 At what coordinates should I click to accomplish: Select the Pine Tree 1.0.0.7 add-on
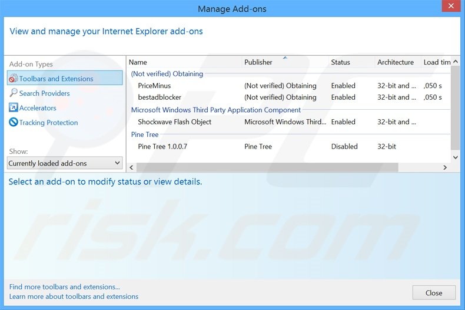tap(289, 146)
